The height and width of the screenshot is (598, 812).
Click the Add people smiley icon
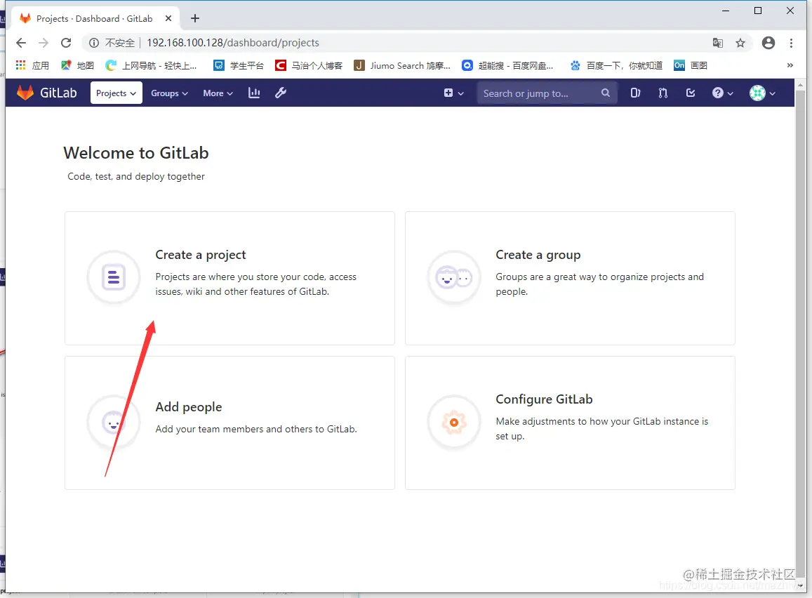point(114,423)
